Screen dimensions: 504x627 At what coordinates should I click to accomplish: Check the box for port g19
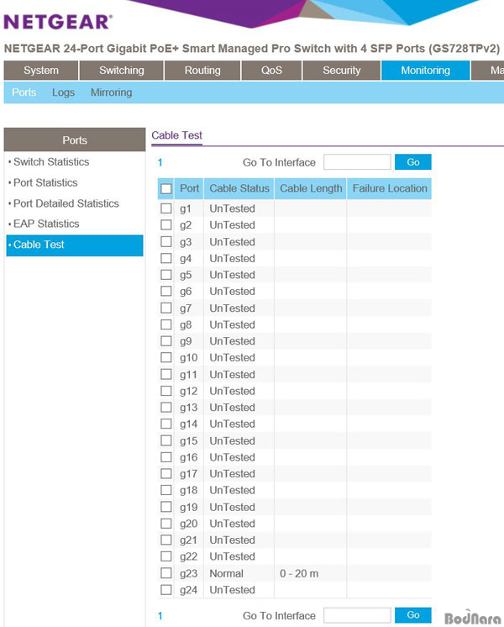(x=165, y=507)
